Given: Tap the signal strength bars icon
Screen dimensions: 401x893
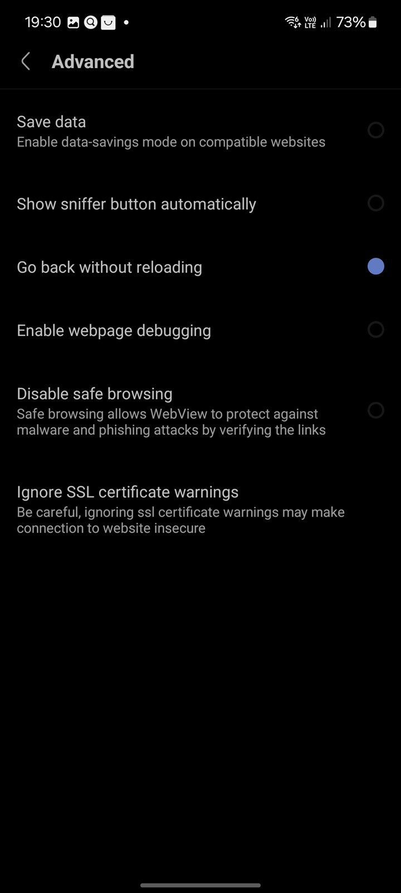Looking at the screenshot, I should 326,22.
